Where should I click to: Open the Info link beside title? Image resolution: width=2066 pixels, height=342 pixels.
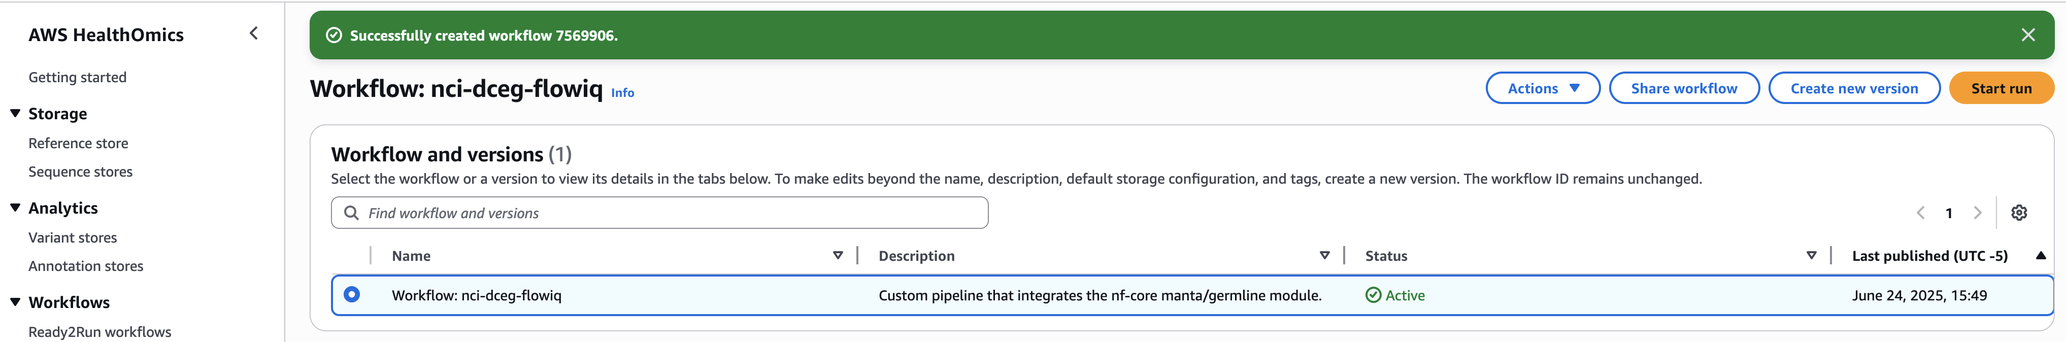(622, 93)
